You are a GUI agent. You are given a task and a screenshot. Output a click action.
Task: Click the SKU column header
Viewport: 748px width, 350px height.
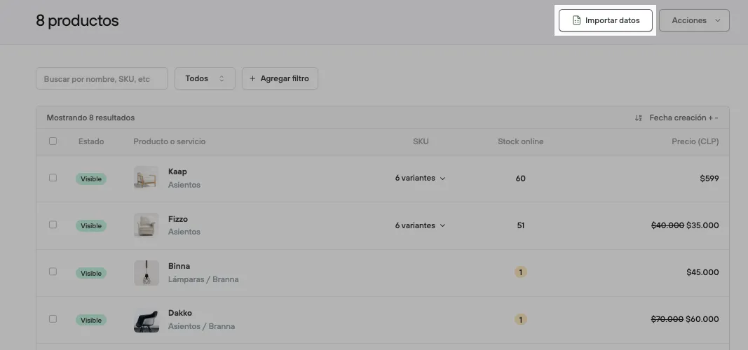(x=421, y=141)
